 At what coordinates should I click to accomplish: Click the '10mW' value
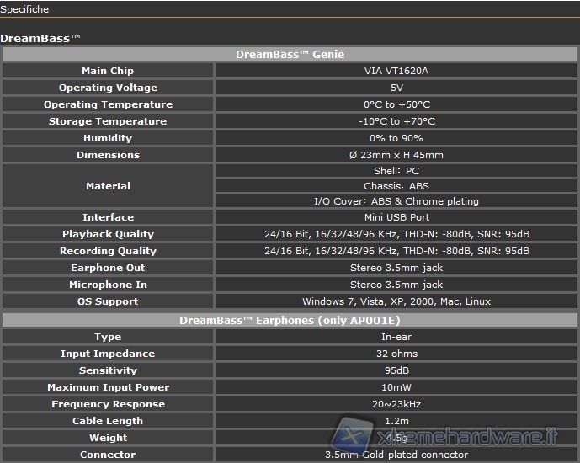click(396, 387)
